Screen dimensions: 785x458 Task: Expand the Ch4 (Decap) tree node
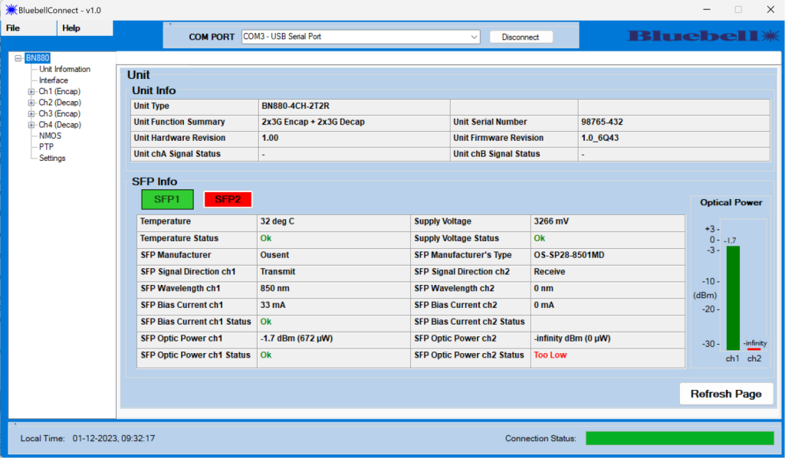pos(31,125)
